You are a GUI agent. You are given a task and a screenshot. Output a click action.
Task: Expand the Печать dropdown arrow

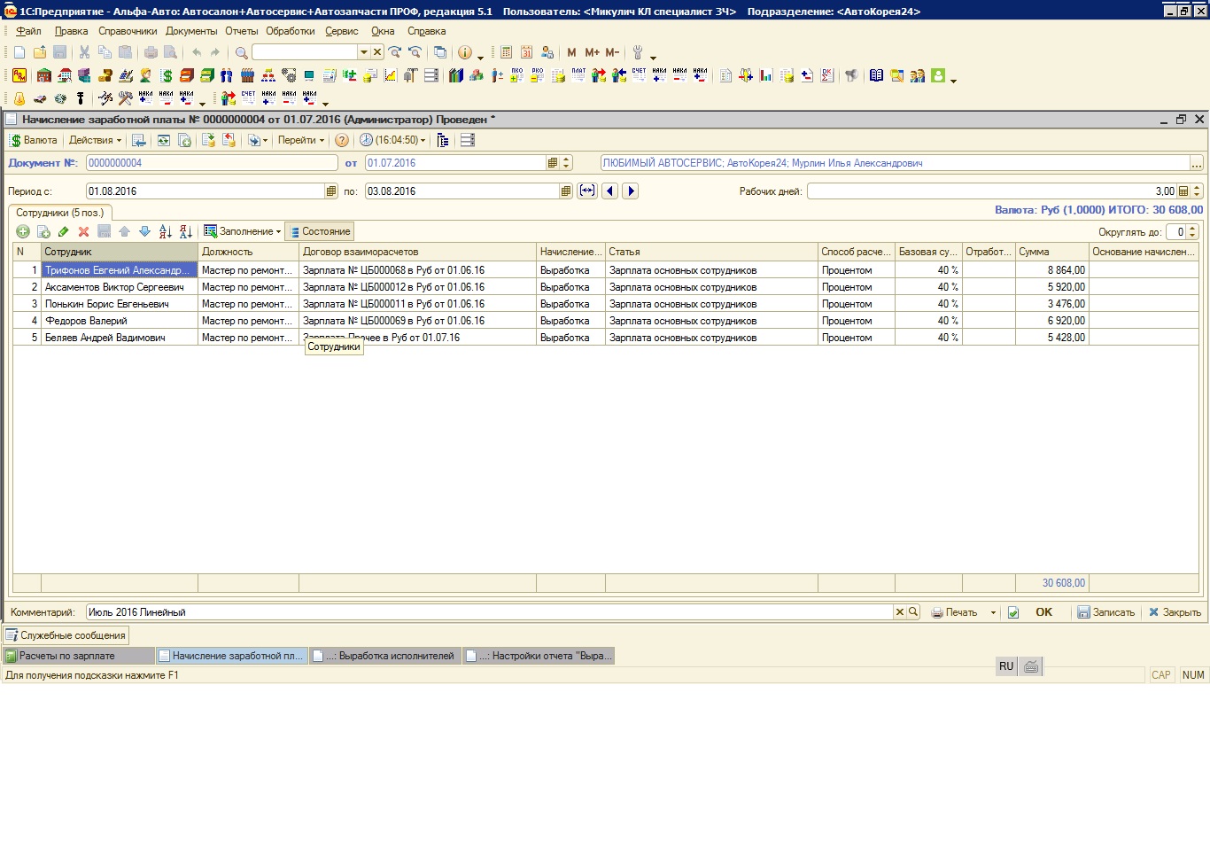coord(993,613)
